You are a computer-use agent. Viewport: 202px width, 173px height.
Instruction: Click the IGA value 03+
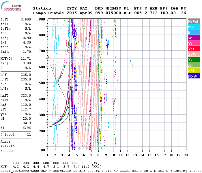(x=174, y=13)
